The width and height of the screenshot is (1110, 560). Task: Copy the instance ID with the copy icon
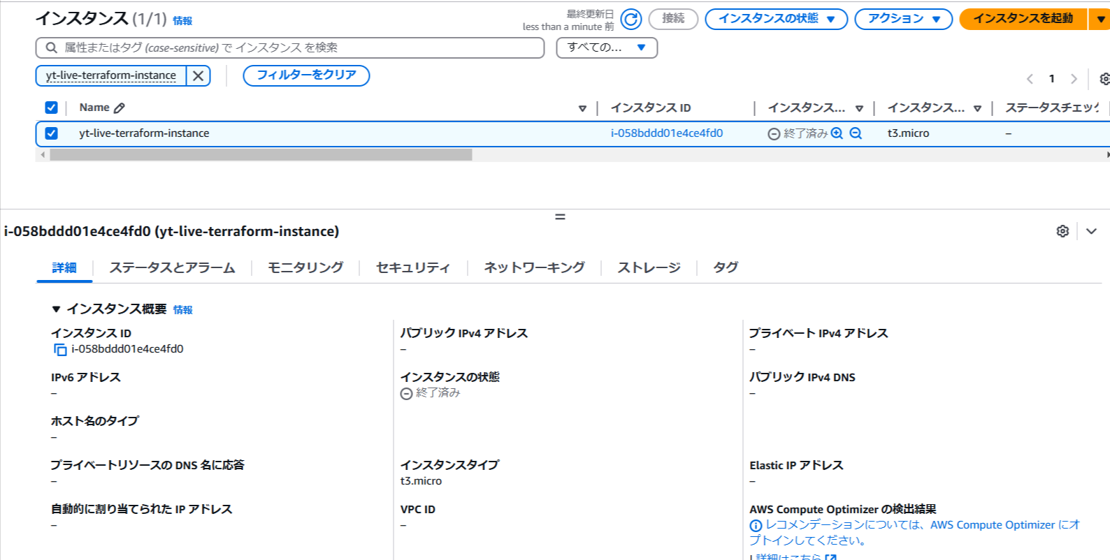click(60, 350)
